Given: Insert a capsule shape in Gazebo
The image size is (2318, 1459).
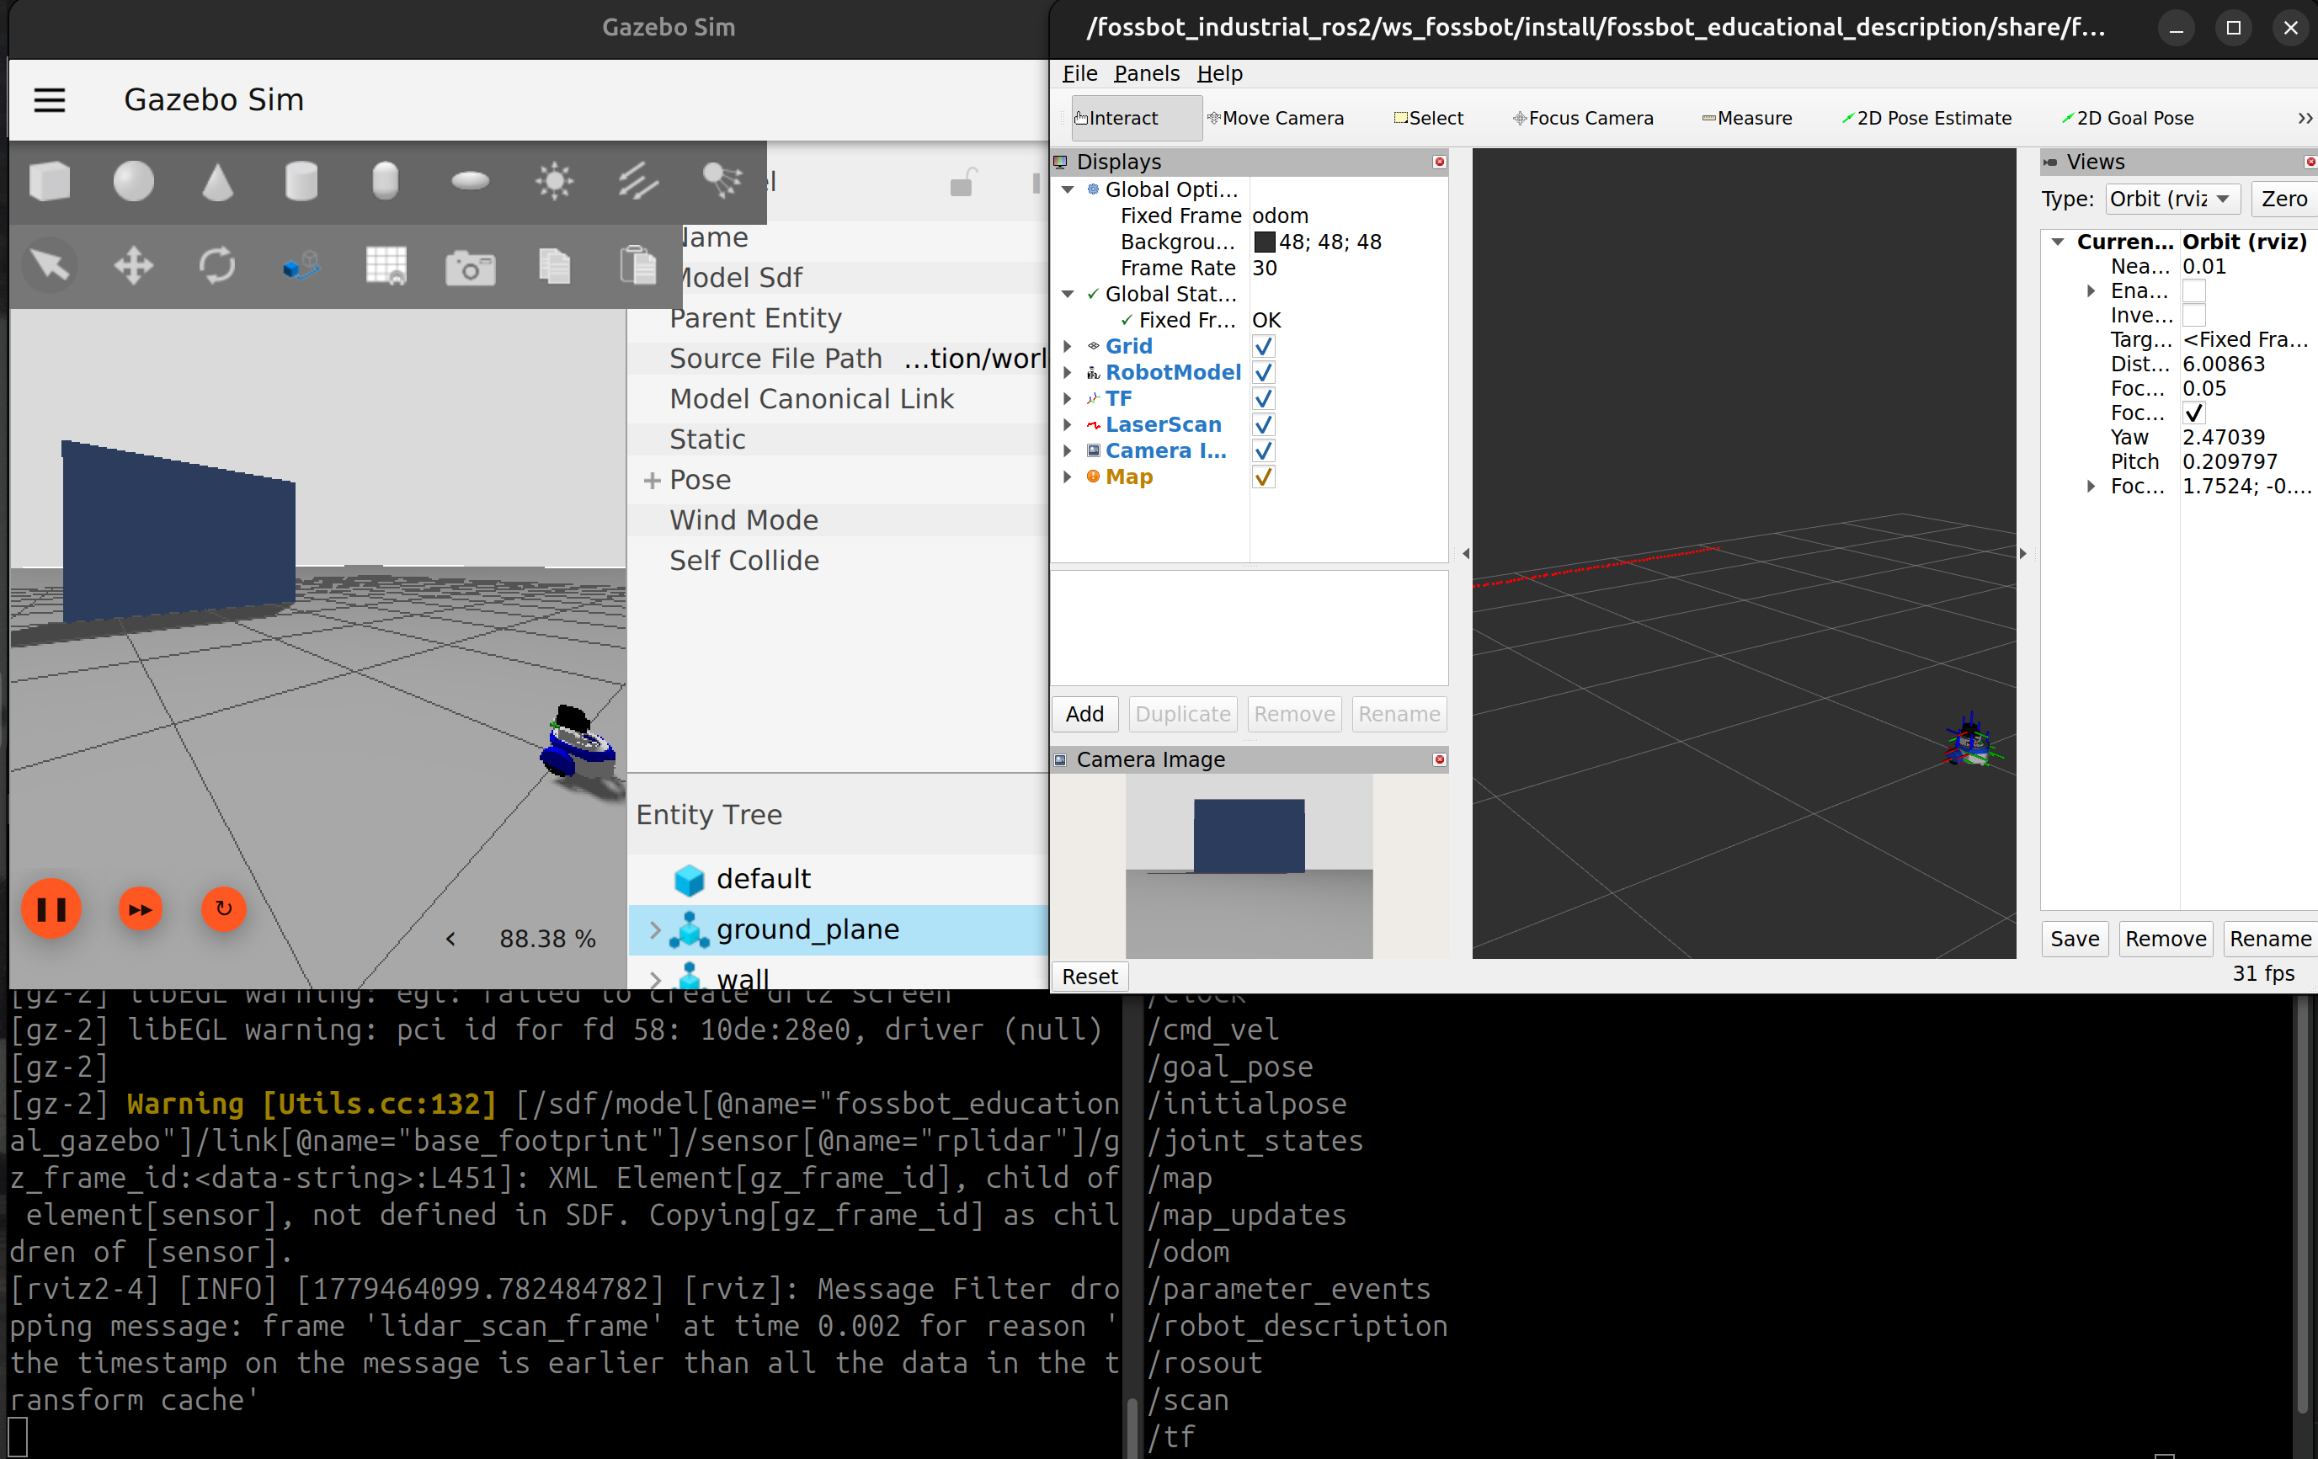Looking at the screenshot, I should point(385,181).
